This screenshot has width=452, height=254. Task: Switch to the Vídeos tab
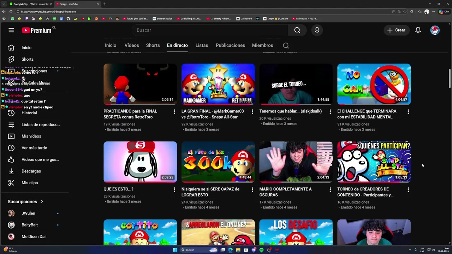pos(132,46)
